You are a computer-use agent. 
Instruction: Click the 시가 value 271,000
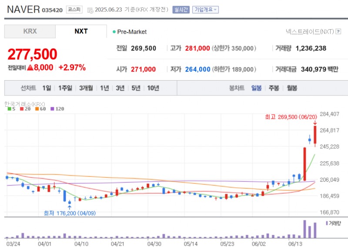click(143, 69)
